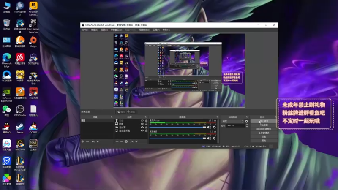The width and height of the screenshot is (338, 190).
Task: Click the 退出 exit button
Action: (264, 141)
